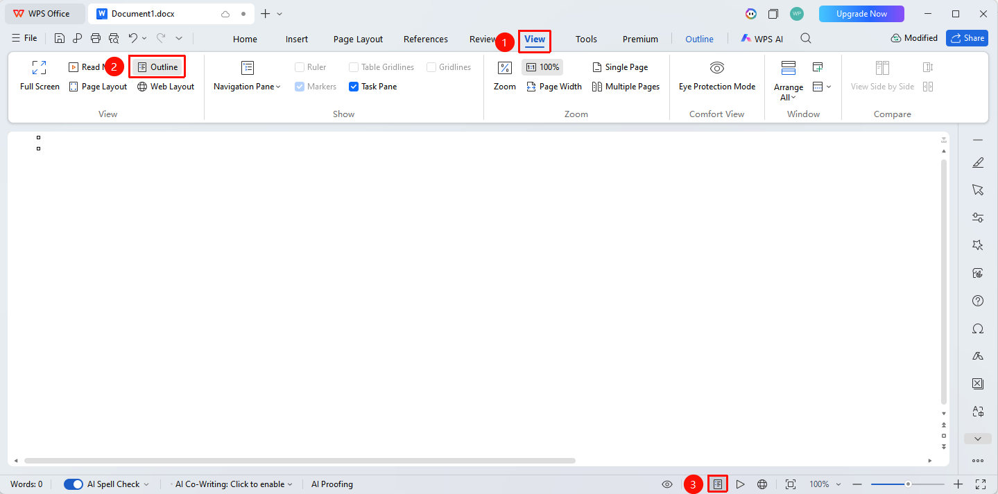This screenshot has height=494, width=998.
Task: Toggle the eye icon in status bar
Action: pos(667,484)
